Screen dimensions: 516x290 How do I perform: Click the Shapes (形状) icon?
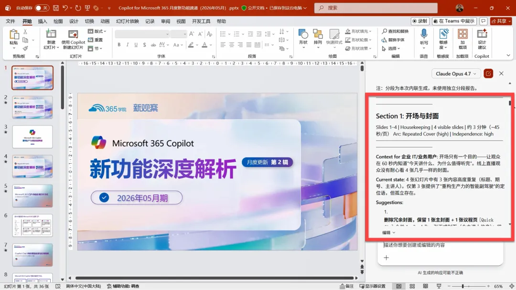303,34
